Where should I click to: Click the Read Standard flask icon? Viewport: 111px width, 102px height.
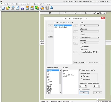click(x=27, y=8)
